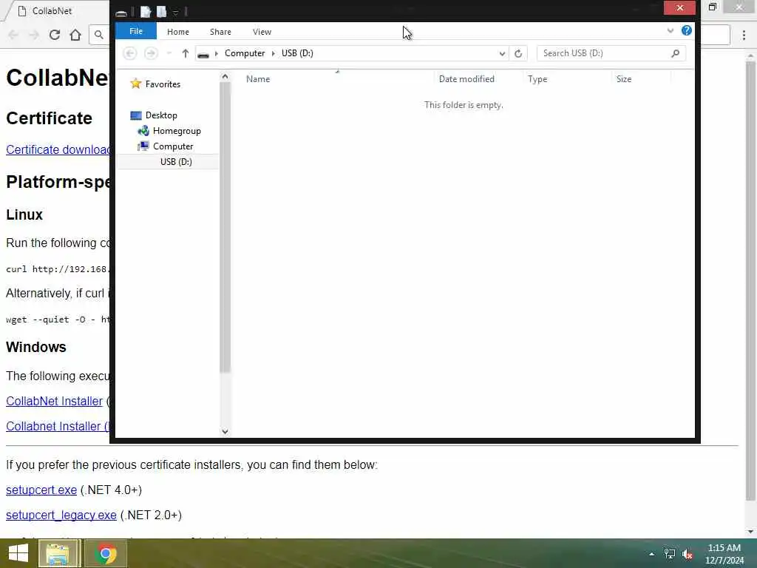Click the drive icon in Explorer title bar

point(121,12)
